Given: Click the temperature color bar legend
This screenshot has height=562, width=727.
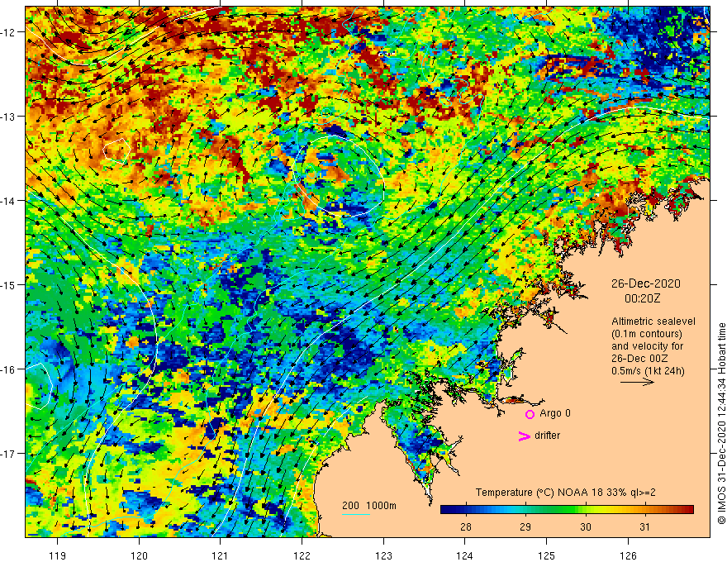Looking at the screenshot, I should click(x=567, y=510).
